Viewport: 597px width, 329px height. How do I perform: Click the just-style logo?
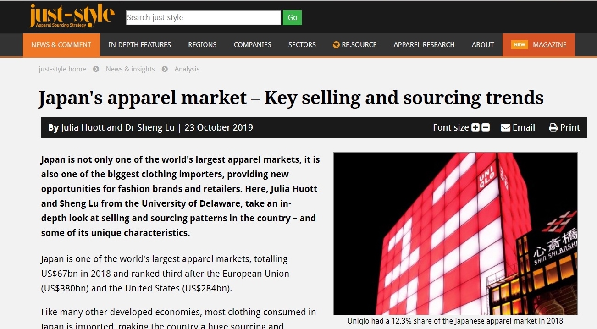(x=72, y=16)
